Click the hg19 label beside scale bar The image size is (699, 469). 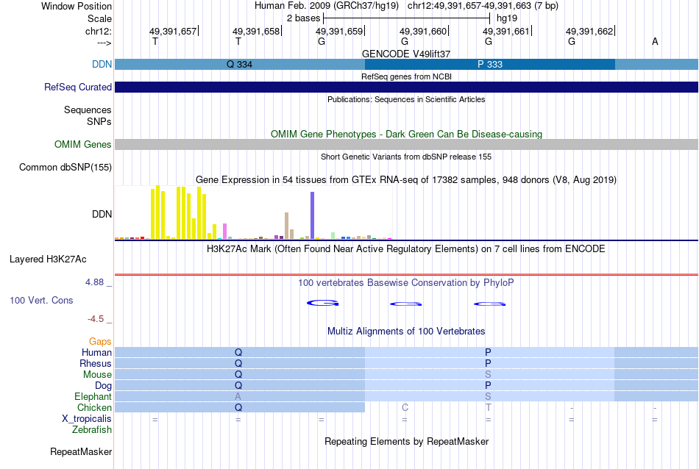point(507,18)
